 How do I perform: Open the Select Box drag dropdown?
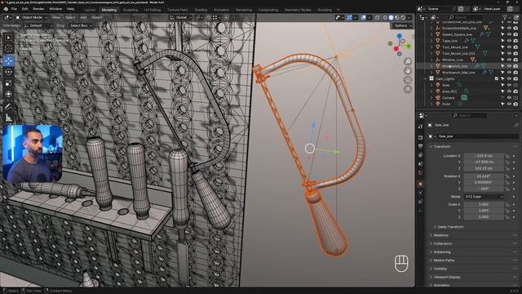pyautogui.click(x=81, y=25)
